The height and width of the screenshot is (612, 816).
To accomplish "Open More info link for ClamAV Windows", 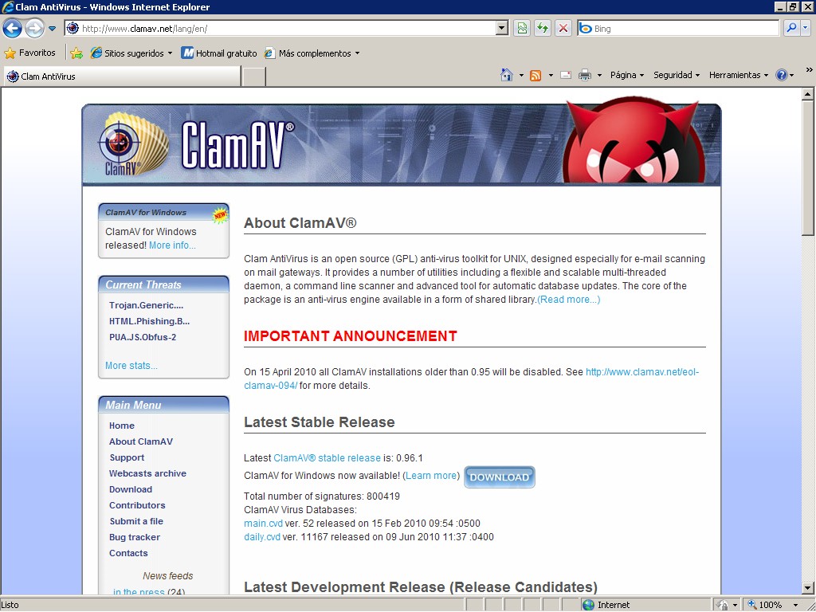I will (x=172, y=245).
